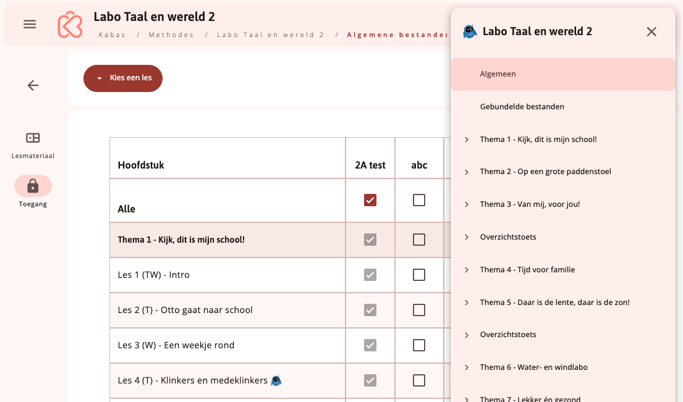Click the Labo Taal en wereld 2 page title
Viewport: 683px width, 402px height.
click(x=154, y=17)
